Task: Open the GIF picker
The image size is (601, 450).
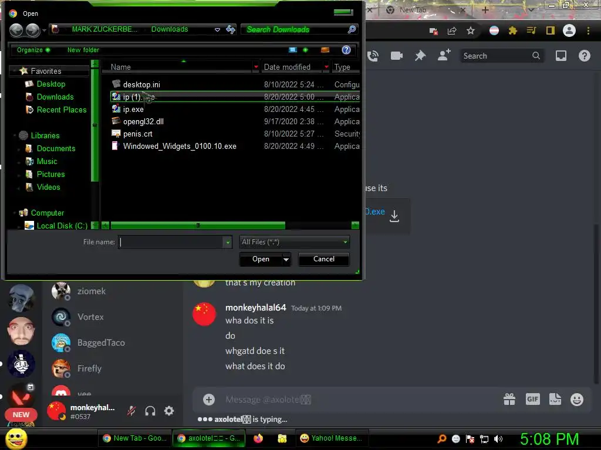Action: pyautogui.click(x=533, y=399)
